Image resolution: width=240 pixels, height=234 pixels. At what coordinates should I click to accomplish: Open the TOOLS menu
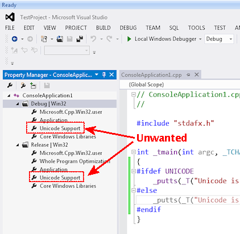[196, 28]
